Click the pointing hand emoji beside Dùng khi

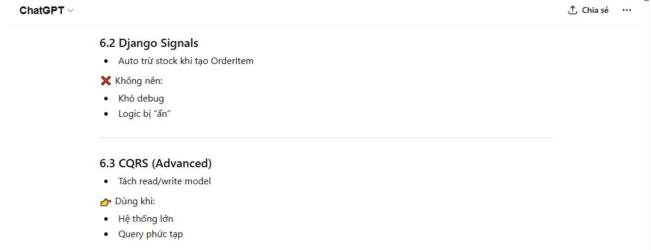pos(106,202)
